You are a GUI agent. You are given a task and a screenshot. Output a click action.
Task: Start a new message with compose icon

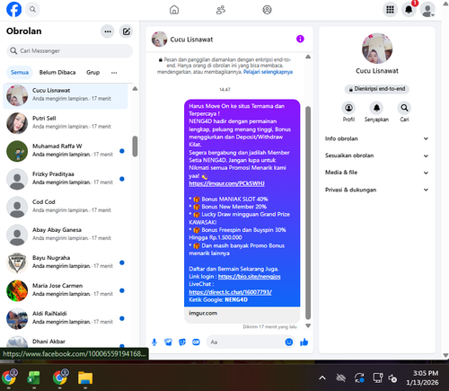pos(127,31)
